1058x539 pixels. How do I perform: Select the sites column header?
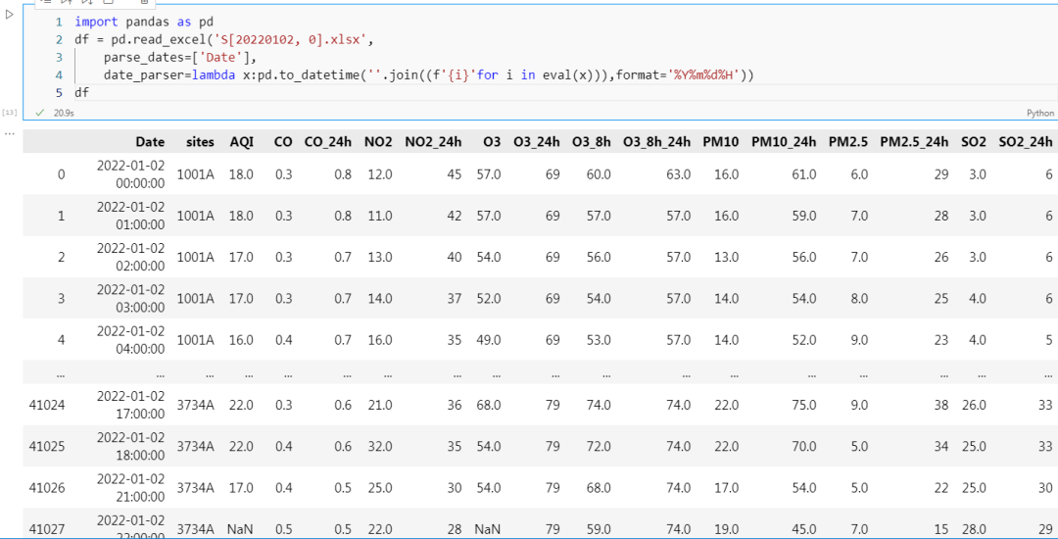click(199, 142)
